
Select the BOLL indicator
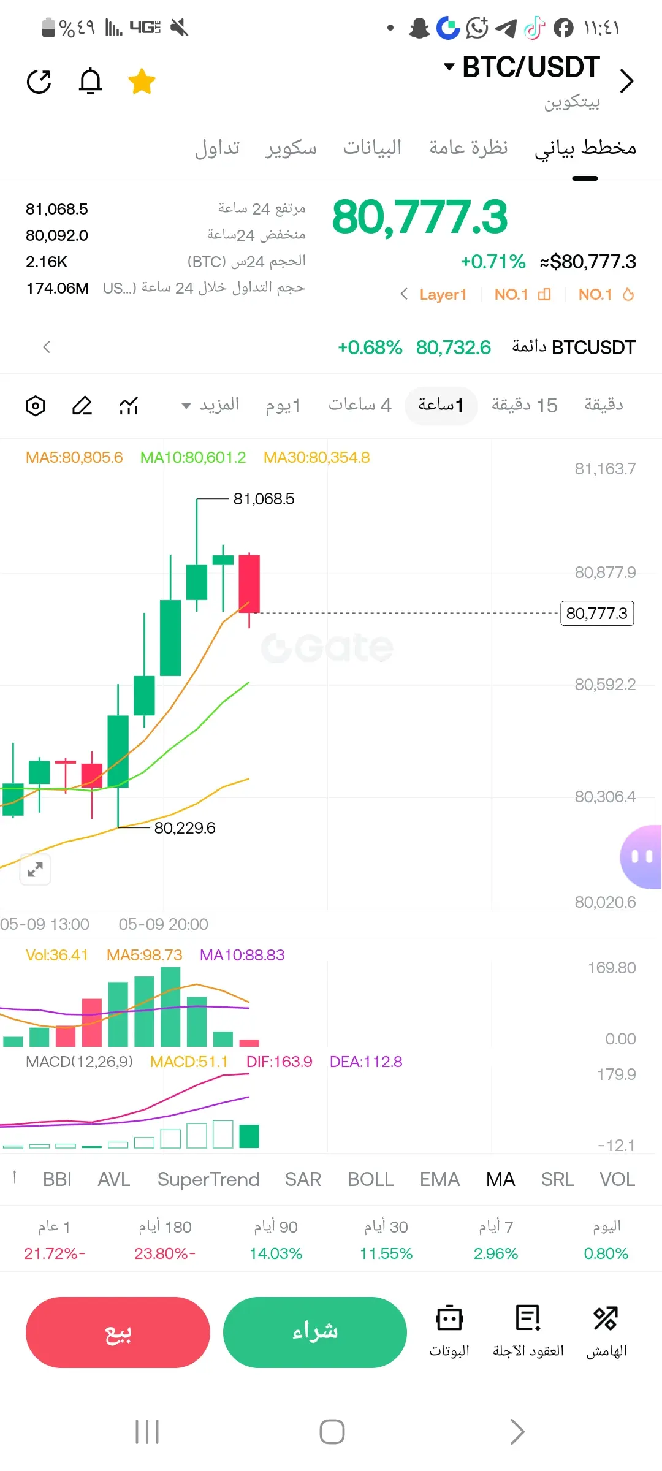[x=370, y=1180]
